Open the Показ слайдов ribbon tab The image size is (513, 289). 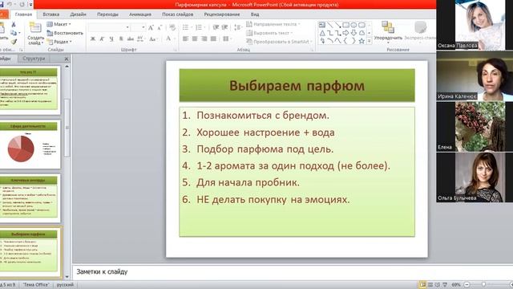tap(177, 14)
